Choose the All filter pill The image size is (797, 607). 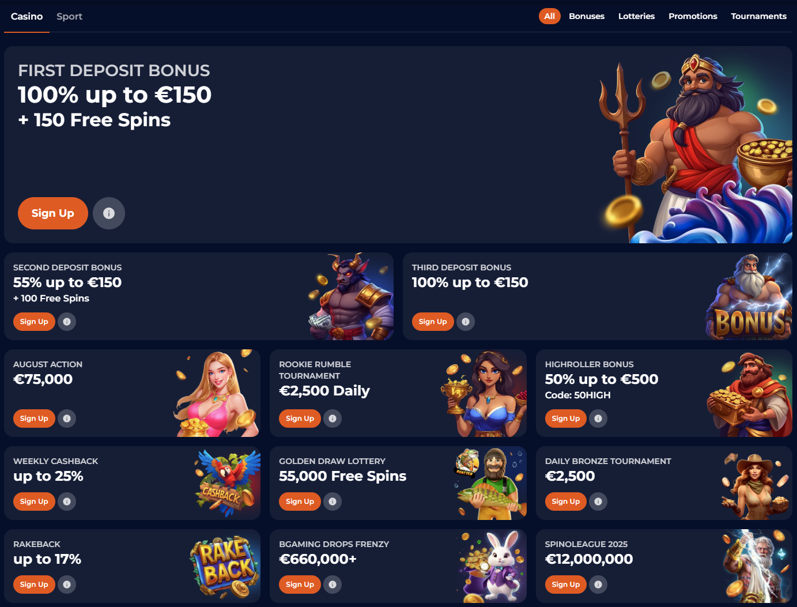pyautogui.click(x=550, y=16)
